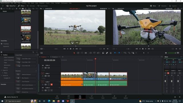Collapse the Dissolve effects group
The width and height of the screenshot is (183, 103).
click(x=36, y=71)
